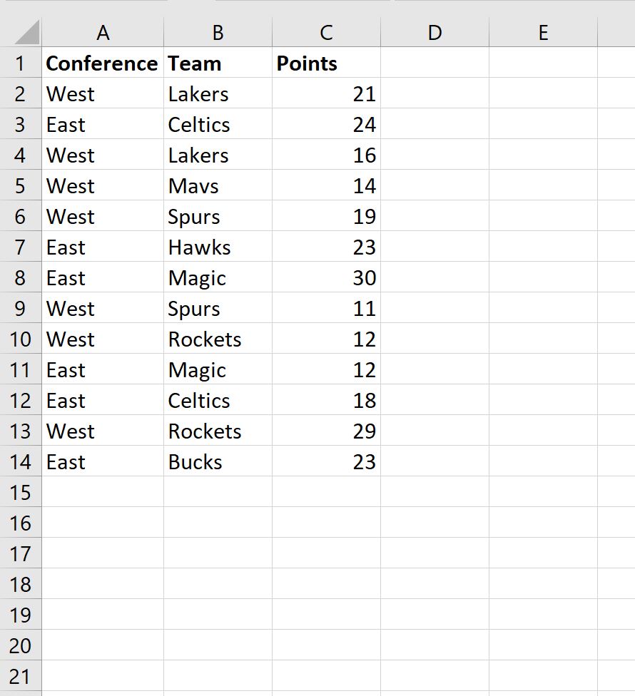Image resolution: width=635 pixels, height=696 pixels.
Task: Select the Hawks team cell
Action: tap(218, 247)
